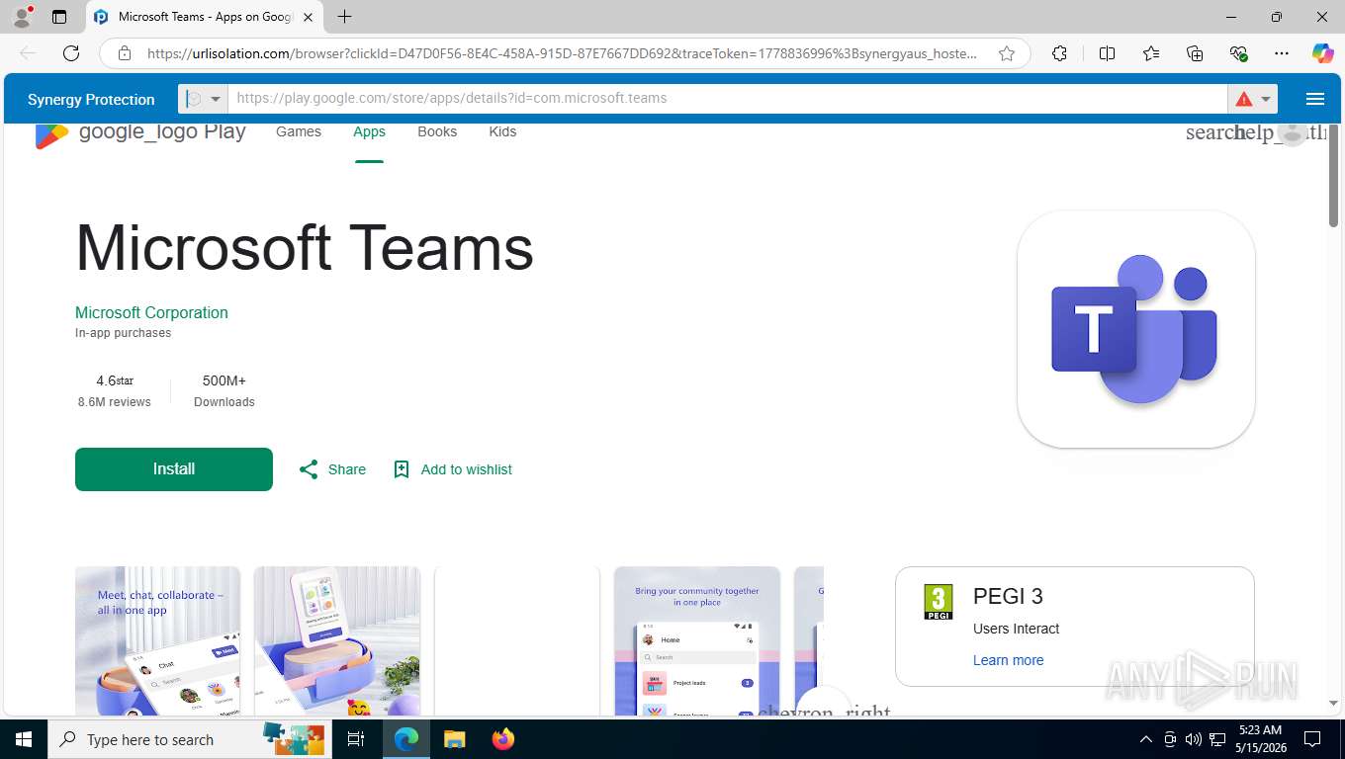Click the Google Play account avatar
This screenshot has width=1345, height=759.
[x=1291, y=132]
